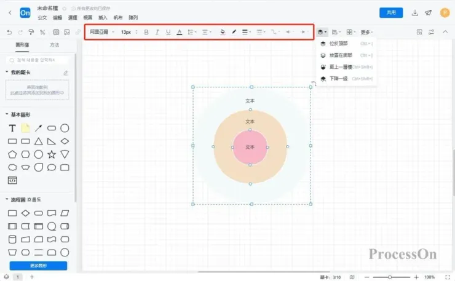Collapse the 我的圖卡 section
This screenshot has height=281, width=455.
pos(7,72)
